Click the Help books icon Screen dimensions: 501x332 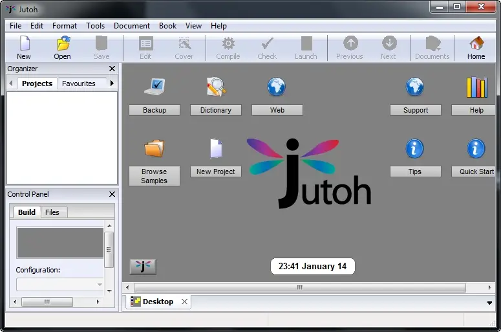476,87
